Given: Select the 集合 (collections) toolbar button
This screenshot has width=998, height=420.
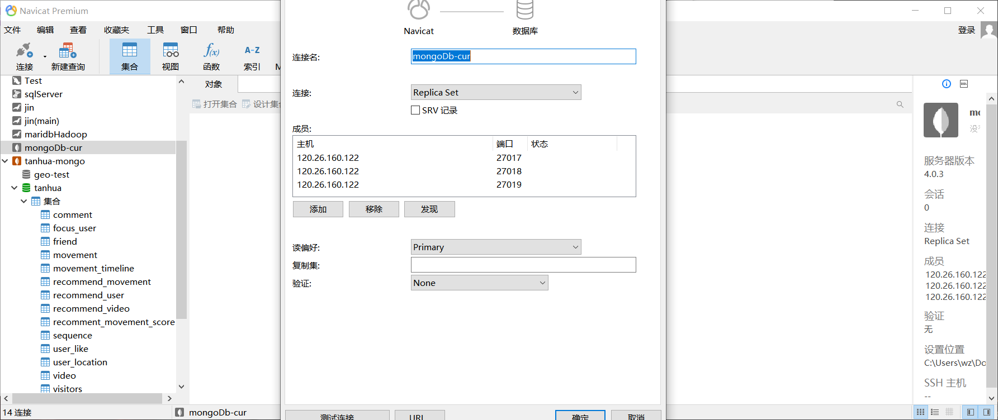Looking at the screenshot, I should point(130,56).
